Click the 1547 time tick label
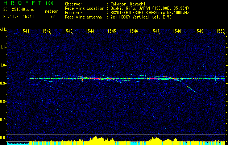Viewport: 228px width, 145px height. click(x=156, y=32)
